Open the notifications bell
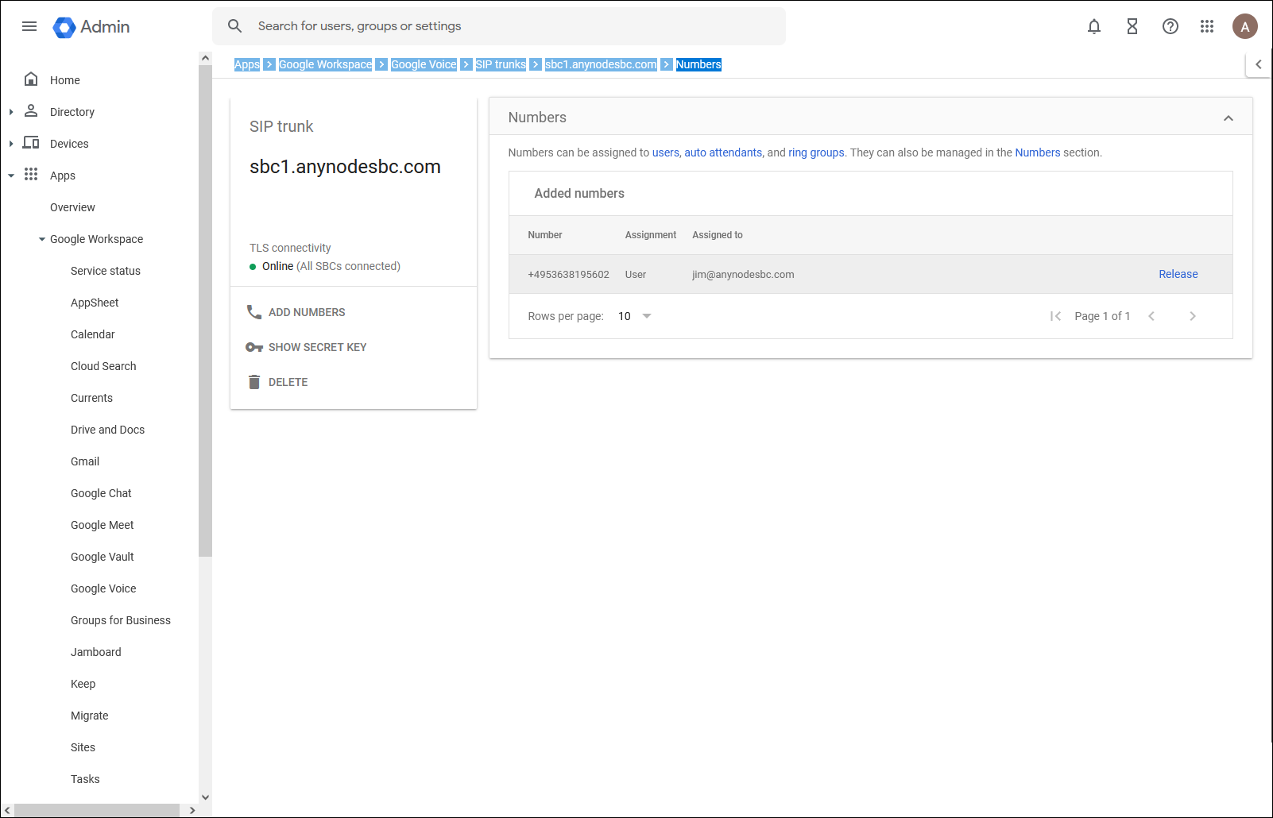Image resolution: width=1273 pixels, height=818 pixels. 1094,26
